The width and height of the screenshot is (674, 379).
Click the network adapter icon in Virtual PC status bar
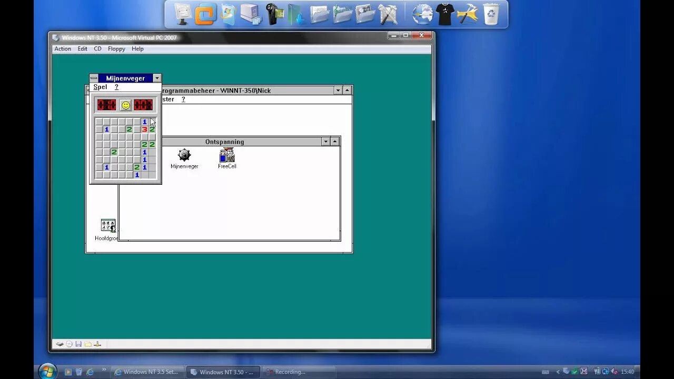click(x=97, y=344)
